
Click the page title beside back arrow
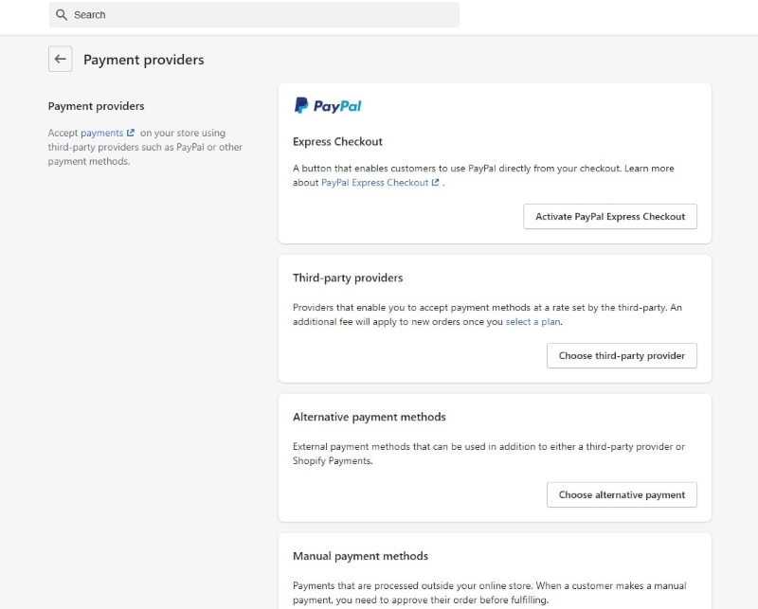[x=143, y=60]
